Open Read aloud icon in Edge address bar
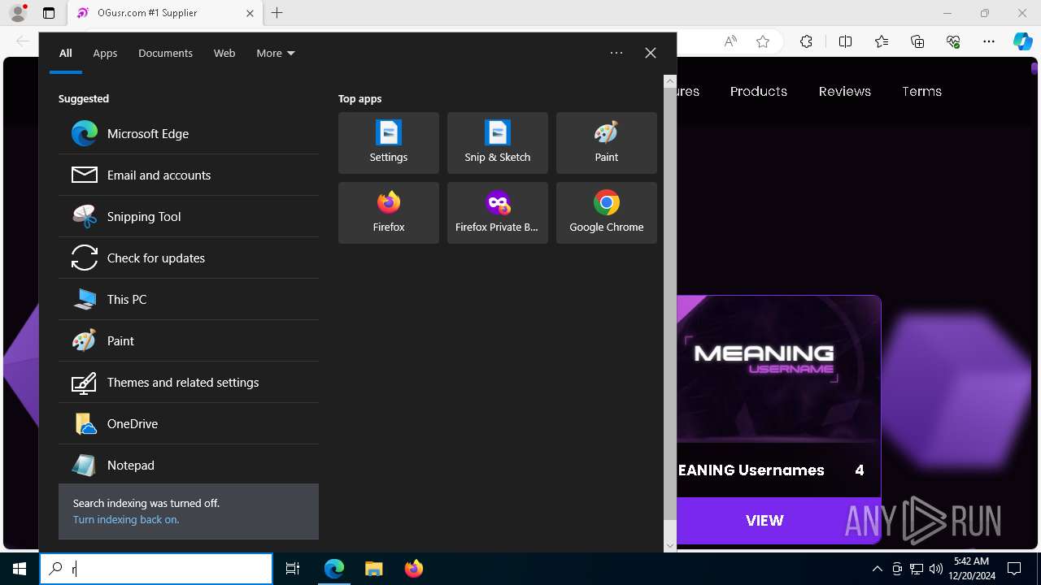This screenshot has width=1041, height=585. click(730, 41)
